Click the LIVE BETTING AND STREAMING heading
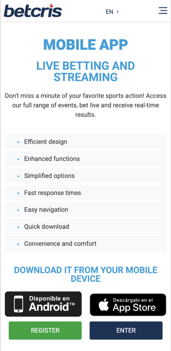This screenshot has width=171, height=351. point(85,71)
